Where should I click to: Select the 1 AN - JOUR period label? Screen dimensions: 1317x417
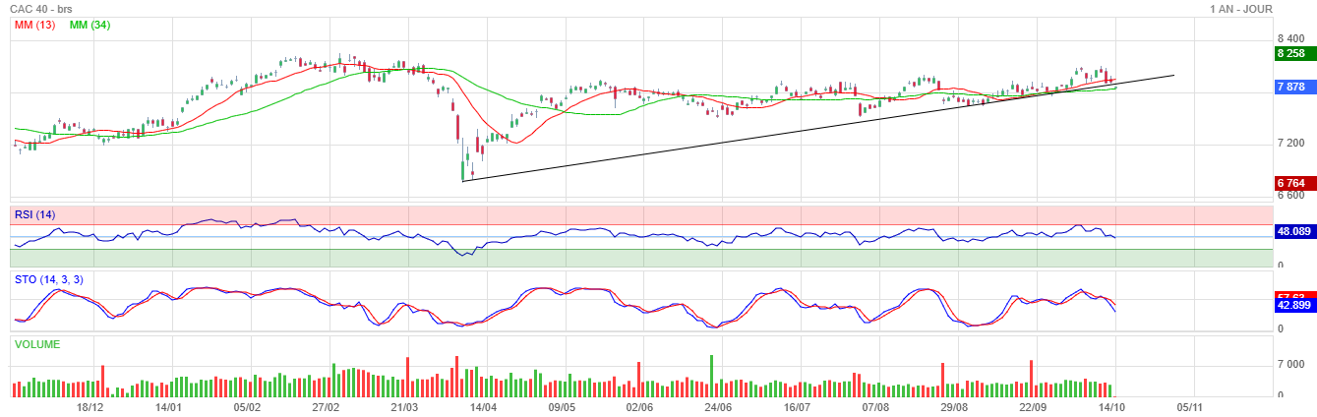[x=1241, y=9]
